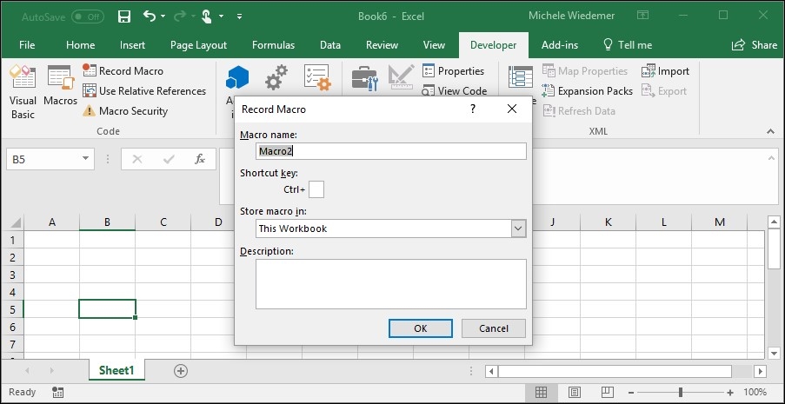Click the Insert controls toolbox icon
785x404 pixels.
[364, 77]
